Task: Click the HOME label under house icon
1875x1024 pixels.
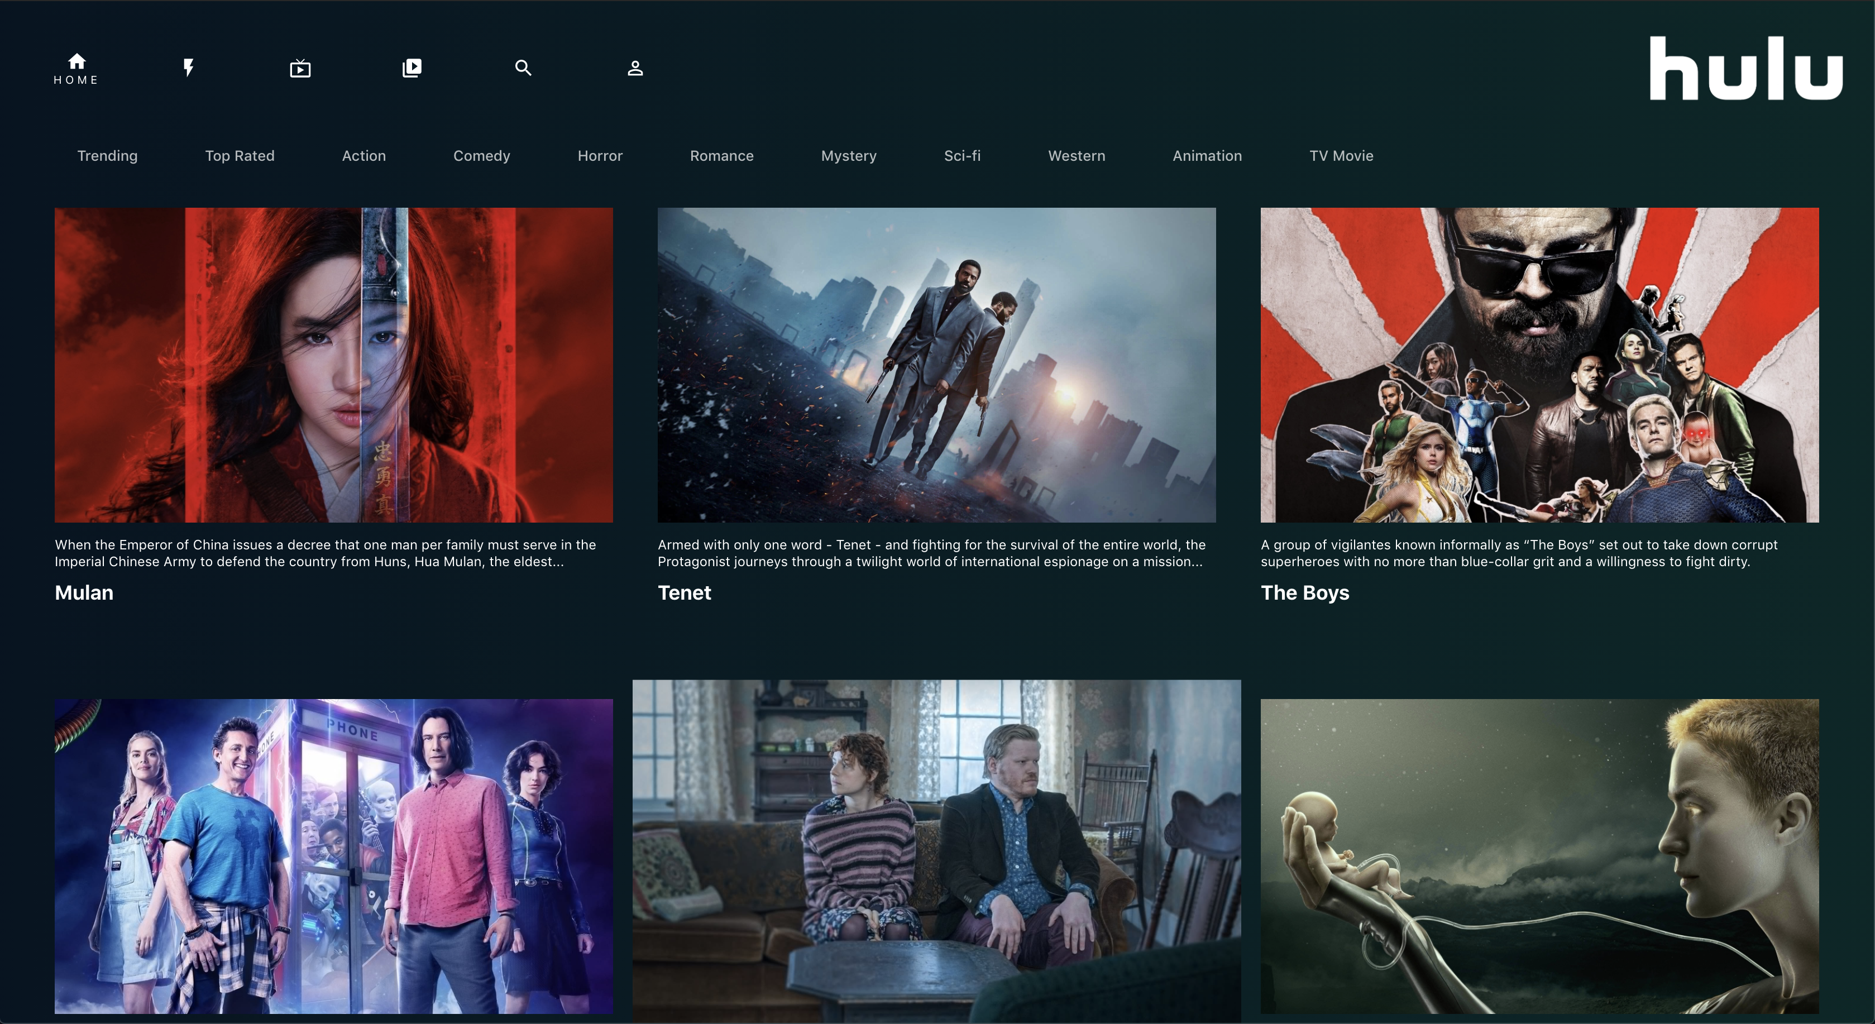Action: (x=76, y=80)
